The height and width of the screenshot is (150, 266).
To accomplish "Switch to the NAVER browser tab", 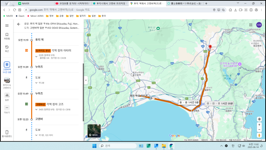I will click(35, 4).
